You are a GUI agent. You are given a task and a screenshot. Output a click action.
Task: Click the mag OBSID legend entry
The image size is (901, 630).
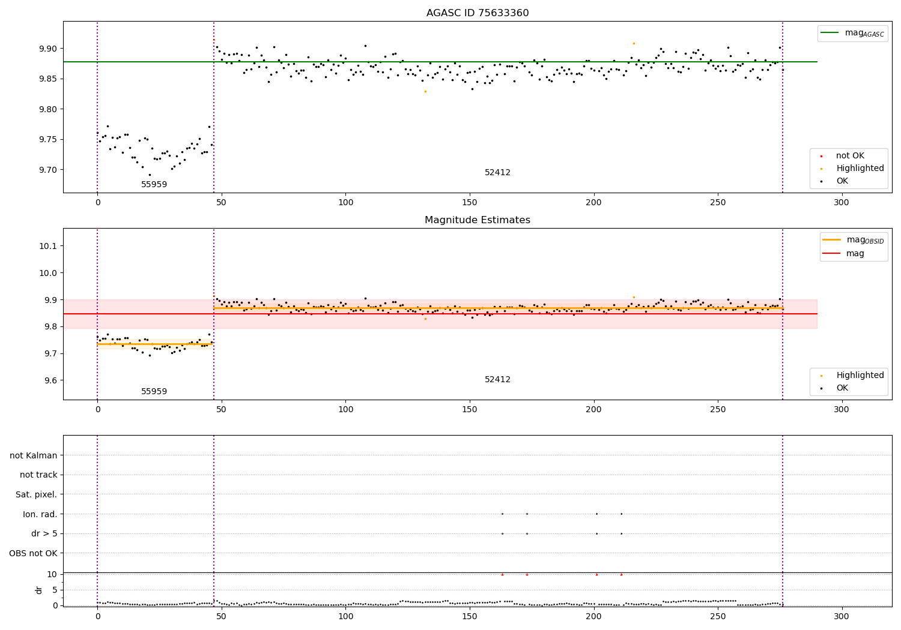point(854,240)
